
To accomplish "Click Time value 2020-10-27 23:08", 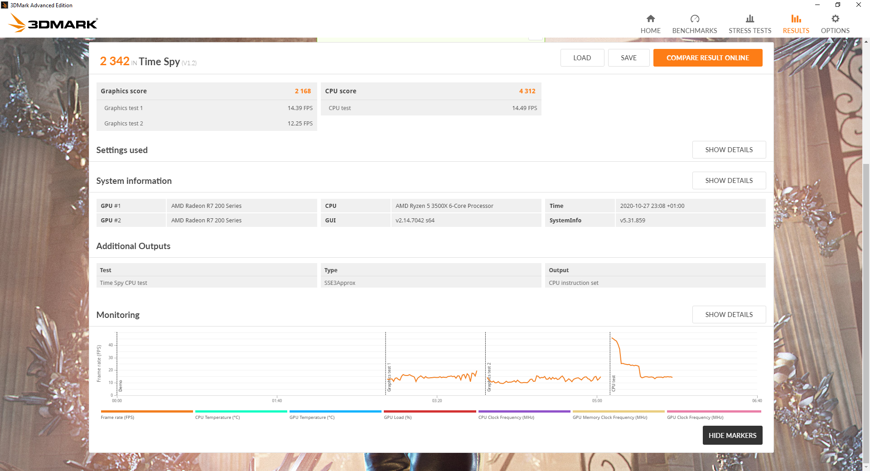I will pos(652,206).
